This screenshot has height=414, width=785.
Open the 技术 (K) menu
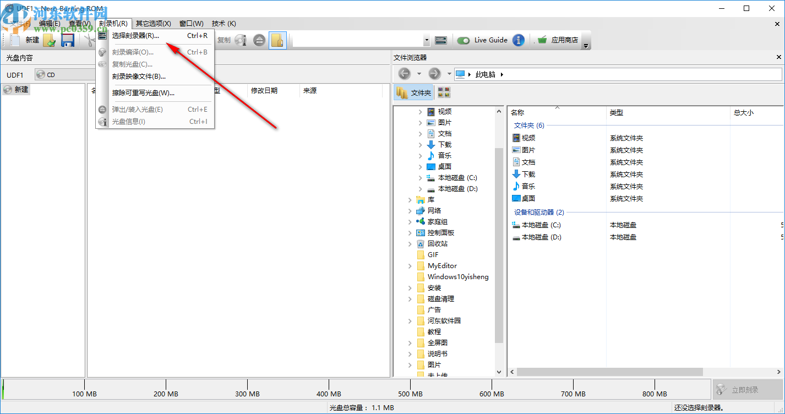click(x=224, y=23)
